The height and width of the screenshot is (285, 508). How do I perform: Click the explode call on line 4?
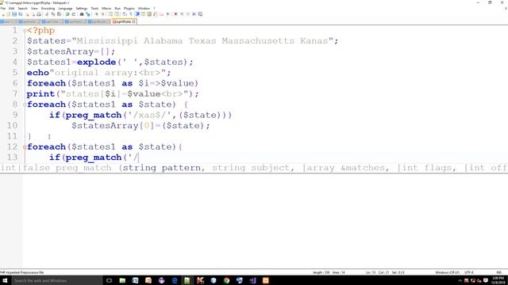coord(97,62)
